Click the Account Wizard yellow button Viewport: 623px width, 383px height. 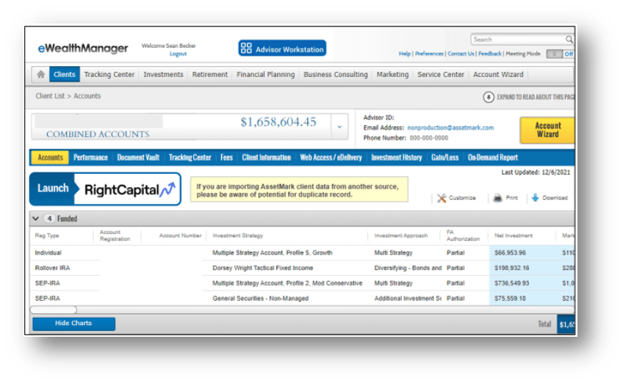[547, 130]
